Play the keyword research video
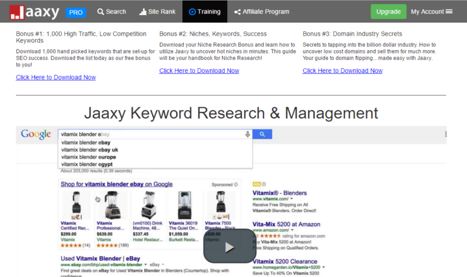Viewport: 467px width, 277px height. coord(229,246)
